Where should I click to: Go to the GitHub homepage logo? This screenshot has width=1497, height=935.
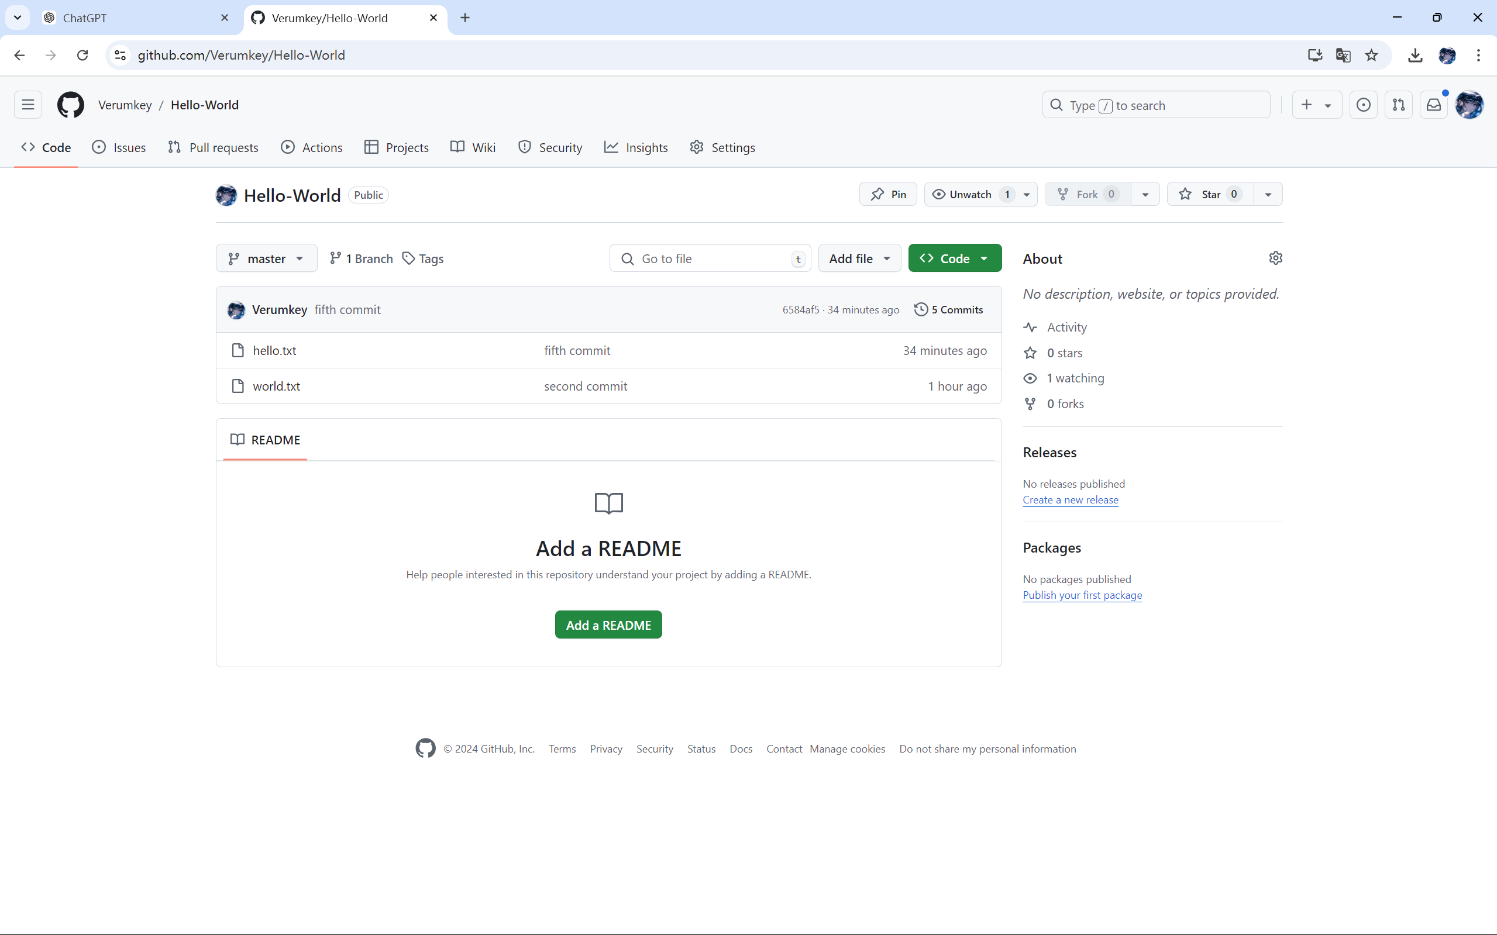[x=71, y=105]
